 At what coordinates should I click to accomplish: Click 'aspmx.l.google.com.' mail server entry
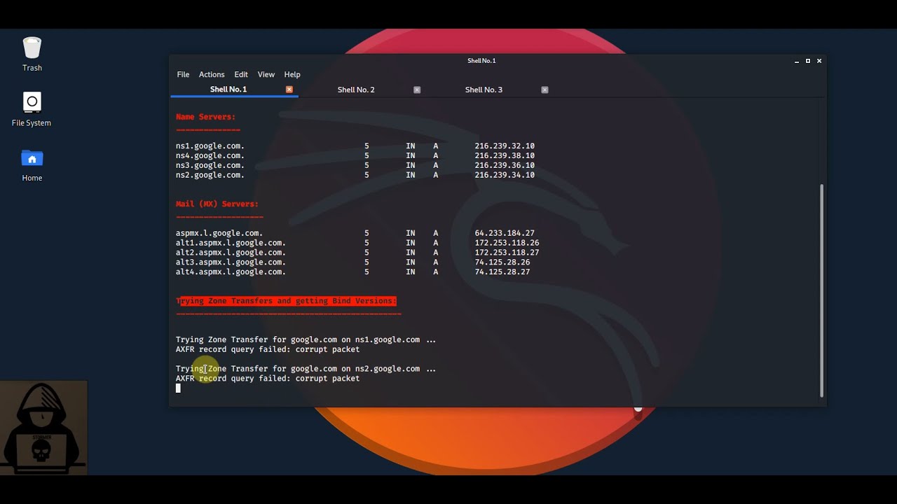tap(219, 233)
